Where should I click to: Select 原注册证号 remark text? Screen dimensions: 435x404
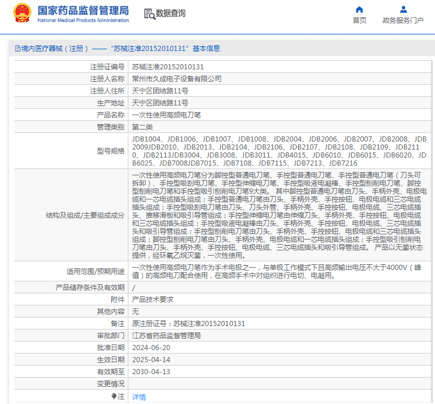[x=189, y=324]
